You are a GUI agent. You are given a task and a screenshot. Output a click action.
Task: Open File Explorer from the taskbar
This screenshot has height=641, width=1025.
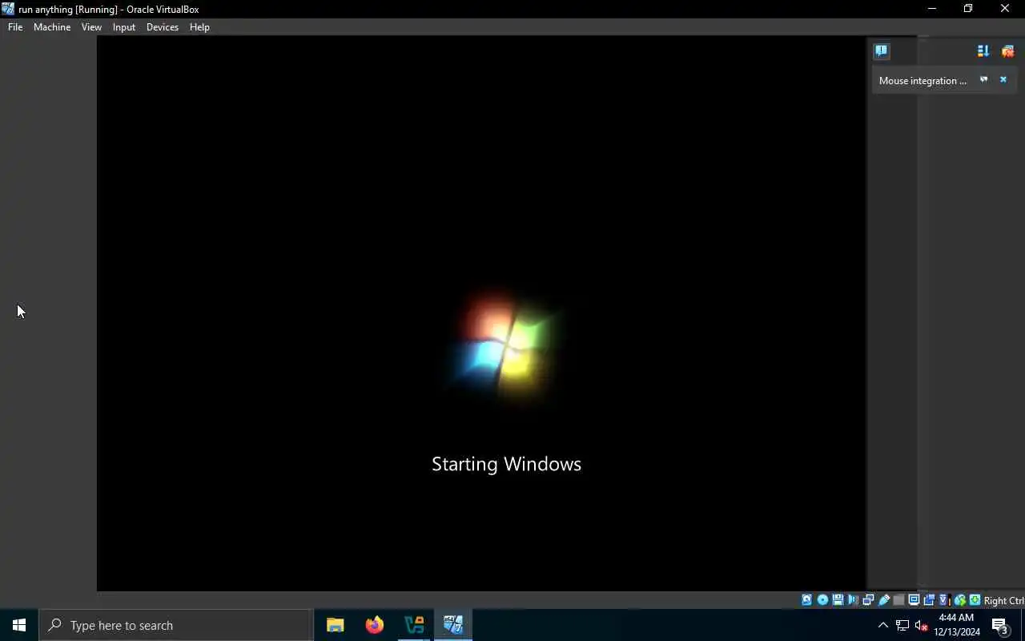point(335,625)
